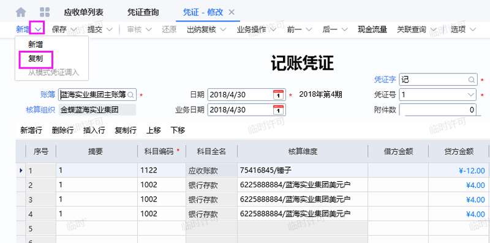490x243 pixels.
Task: Click the 凭证字 input field
Action: (438, 80)
